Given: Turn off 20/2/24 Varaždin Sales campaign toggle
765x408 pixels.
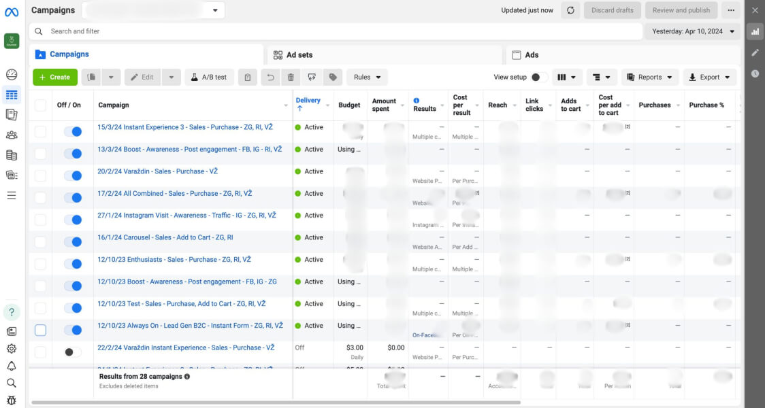Looking at the screenshot, I should point(74,175).
